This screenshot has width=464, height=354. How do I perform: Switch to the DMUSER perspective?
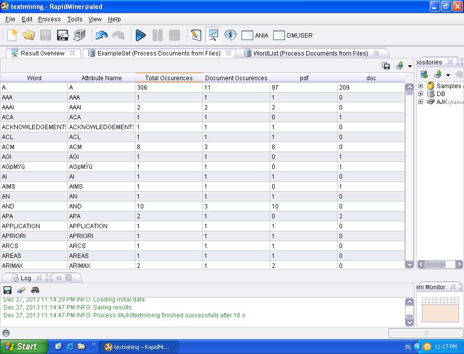292,36
